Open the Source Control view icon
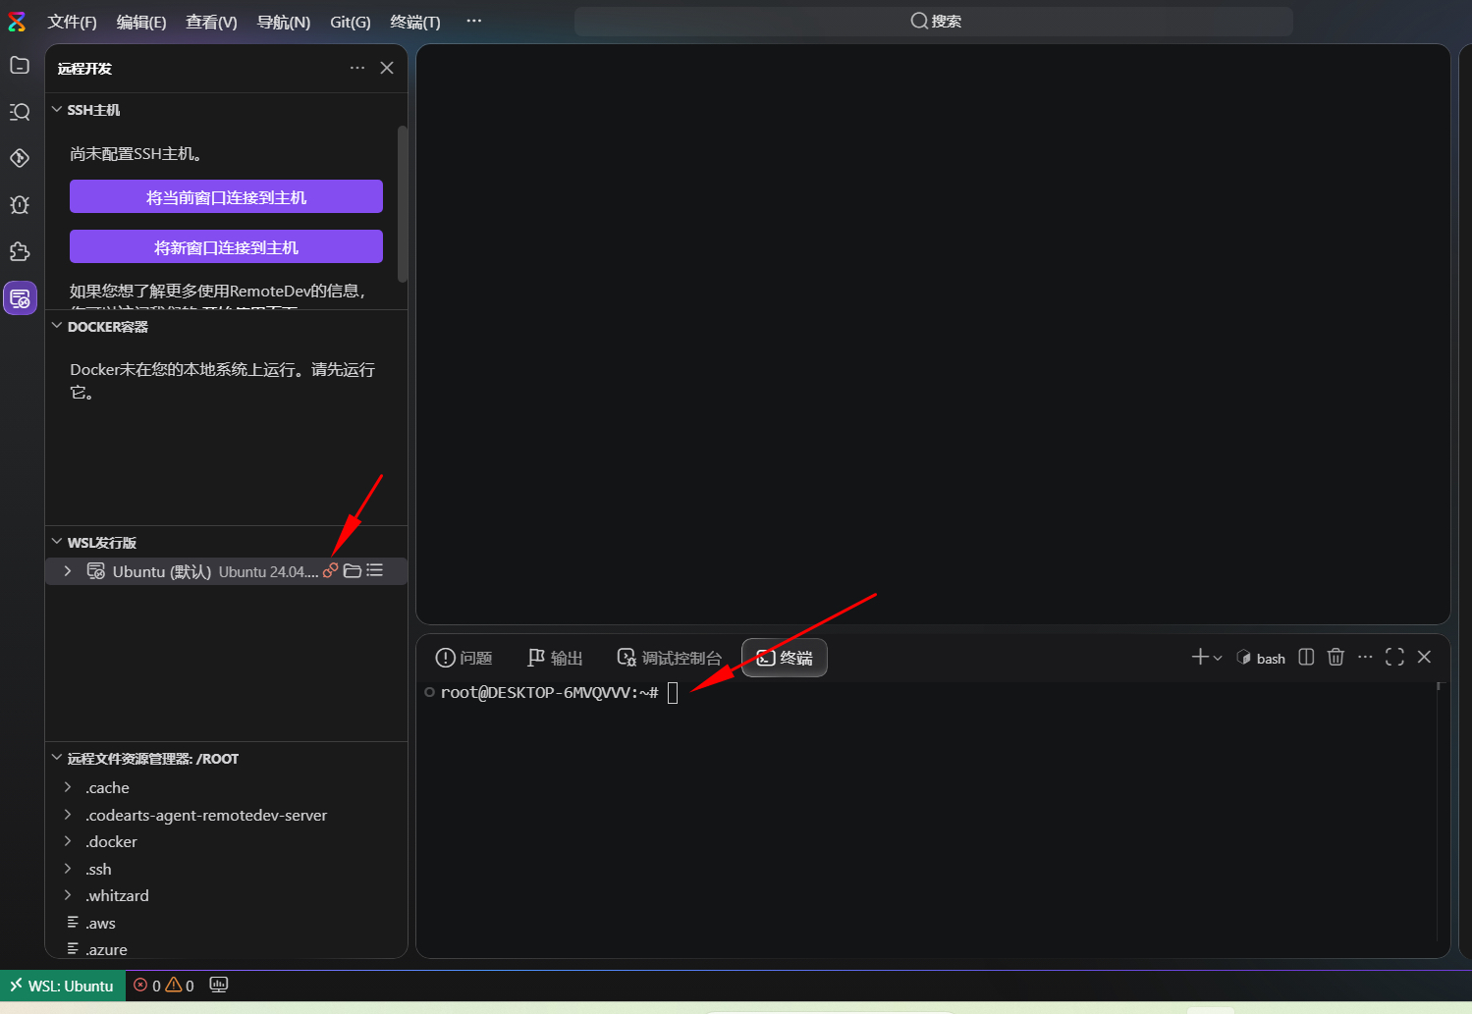The width and height of the screenshot is (1472, 1014). click(20, 158)
